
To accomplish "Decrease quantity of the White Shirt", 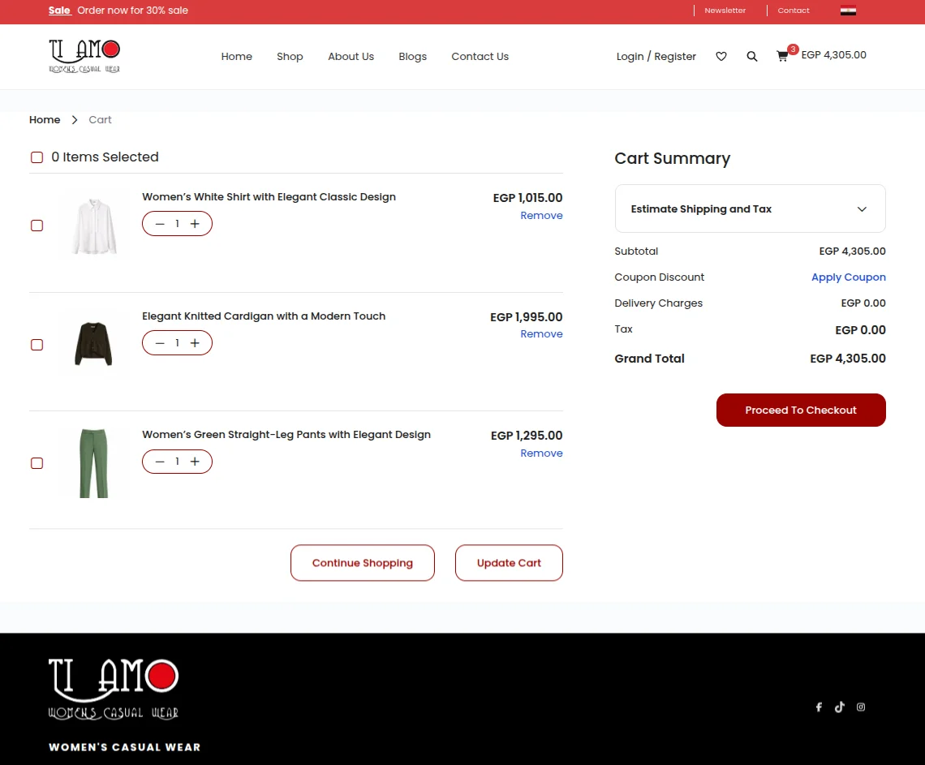I will click(x=160, y=223).
